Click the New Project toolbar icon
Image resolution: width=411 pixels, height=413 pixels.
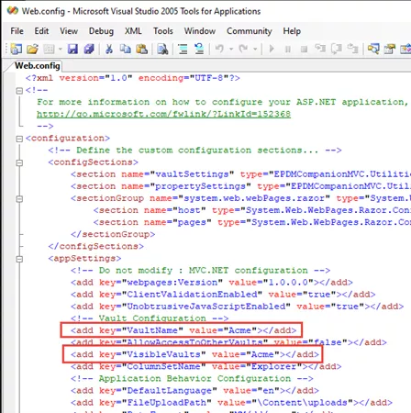pyautogui.click(x=16, y=49)
